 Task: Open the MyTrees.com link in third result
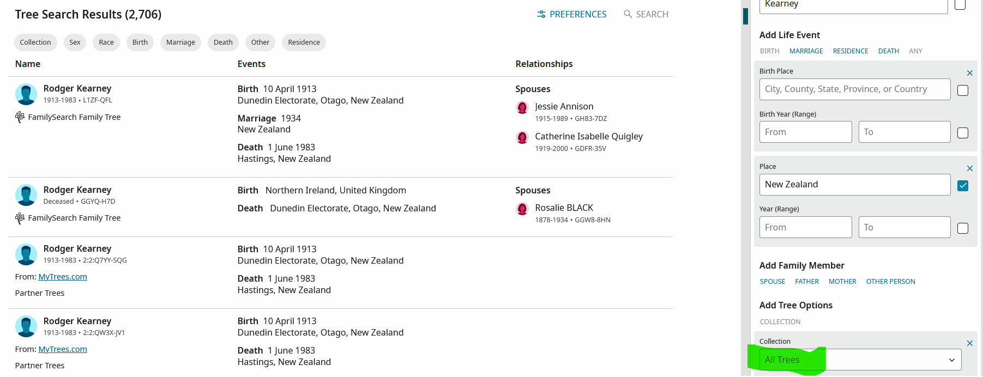63,277
